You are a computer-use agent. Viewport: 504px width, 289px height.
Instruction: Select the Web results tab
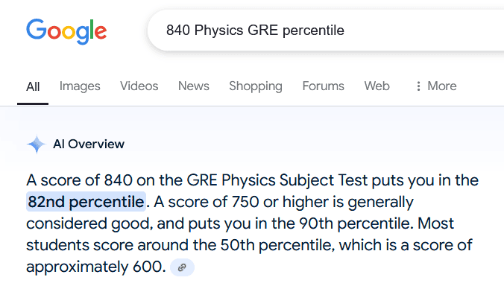377,86
